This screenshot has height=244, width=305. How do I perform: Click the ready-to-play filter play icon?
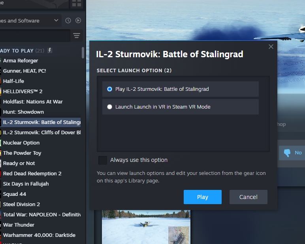[78, 21]
